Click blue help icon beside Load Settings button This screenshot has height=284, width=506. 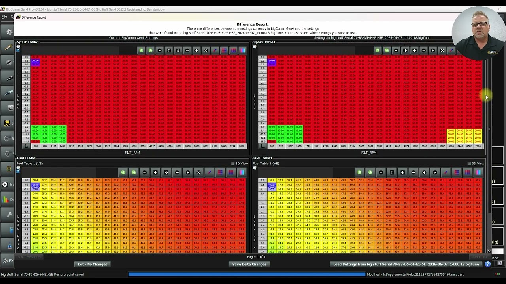tap(488, 264)
